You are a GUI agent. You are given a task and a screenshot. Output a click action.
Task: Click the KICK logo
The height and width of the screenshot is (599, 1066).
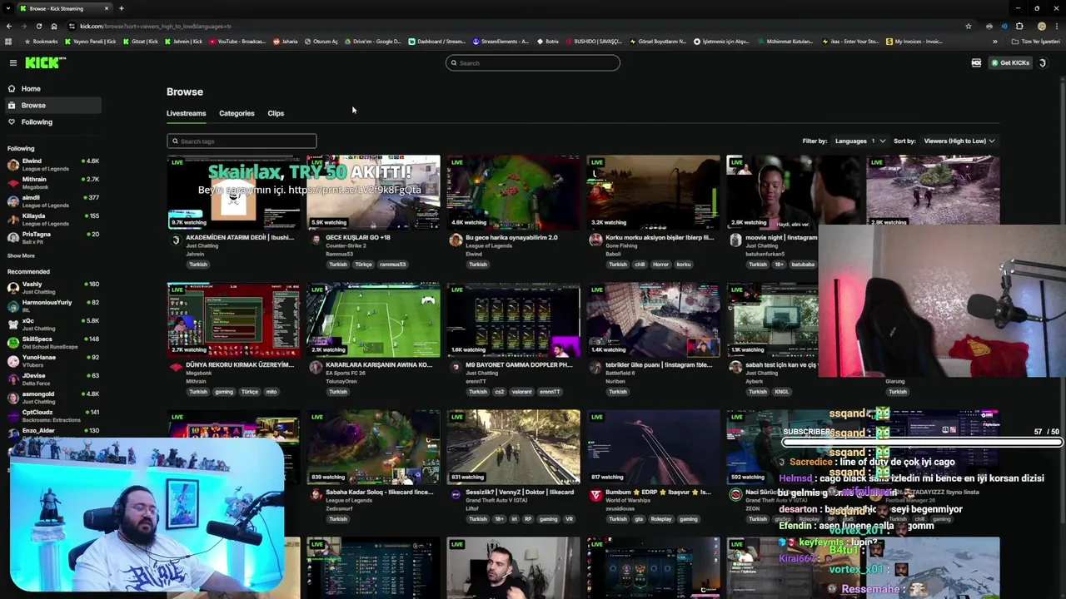(45, 63)
